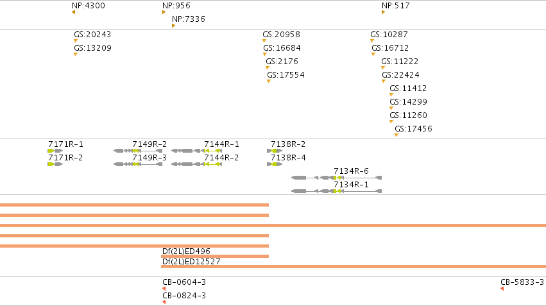Click the triangle marker below GS:10287
The image size is (546, 306).
pos(372,40)
